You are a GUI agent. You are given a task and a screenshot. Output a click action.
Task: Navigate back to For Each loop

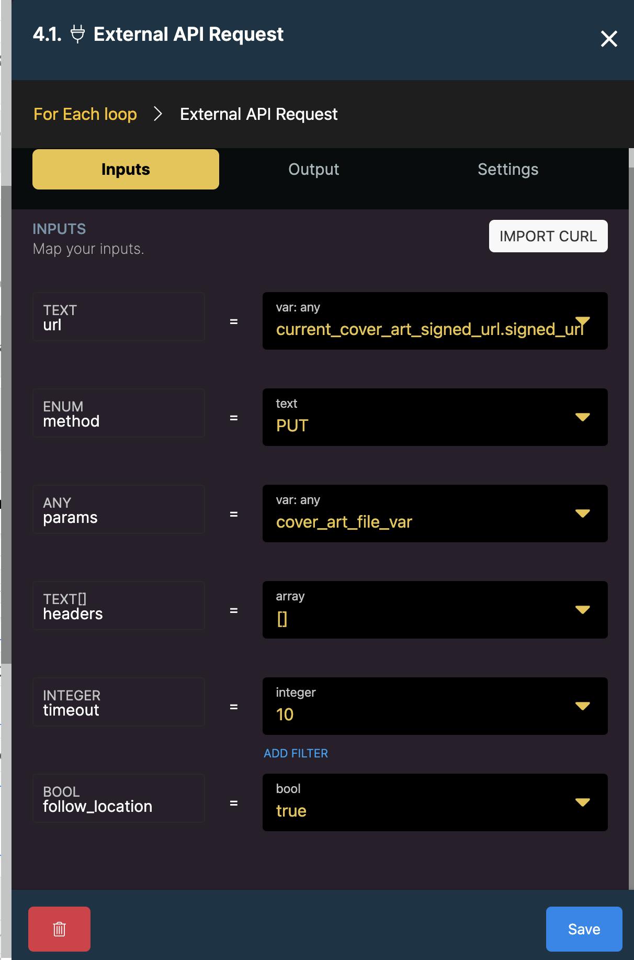[85, 114]
